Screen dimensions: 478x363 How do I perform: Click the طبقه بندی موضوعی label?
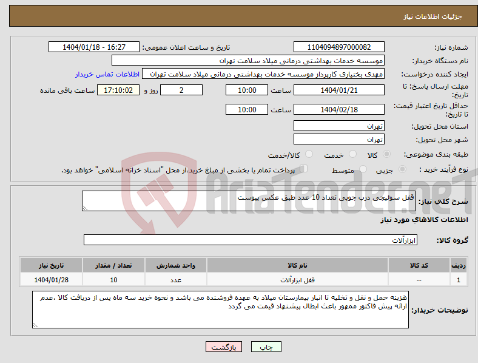pyautogui.click(x=436, y=155)
